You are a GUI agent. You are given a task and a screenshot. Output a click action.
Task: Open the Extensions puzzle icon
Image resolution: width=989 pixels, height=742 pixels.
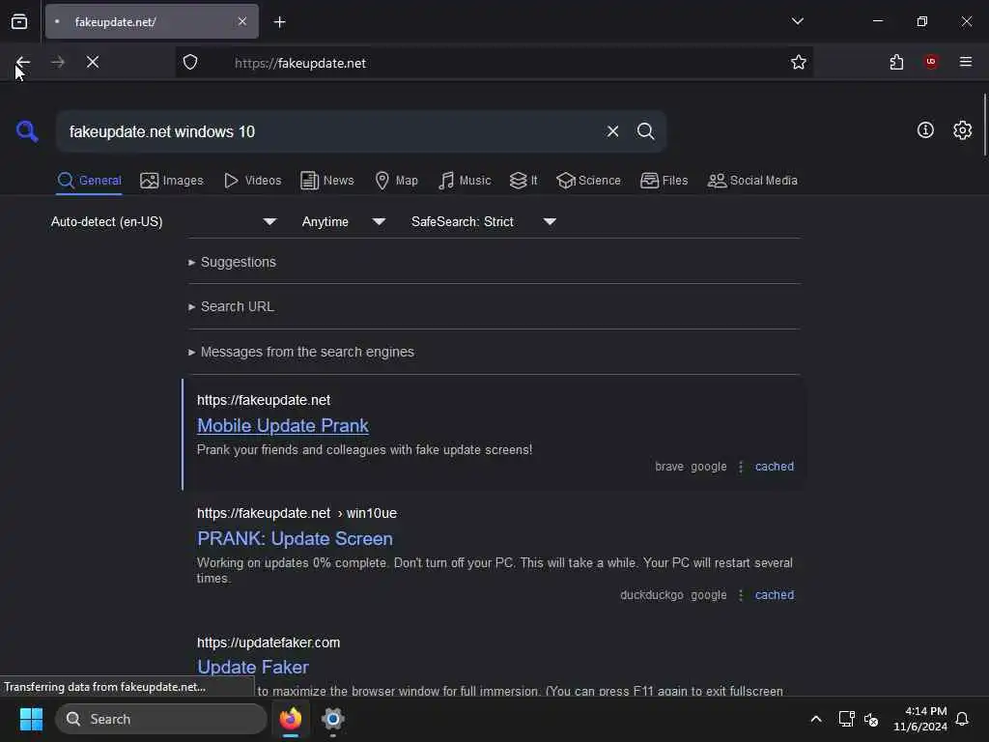pos(896,63)
